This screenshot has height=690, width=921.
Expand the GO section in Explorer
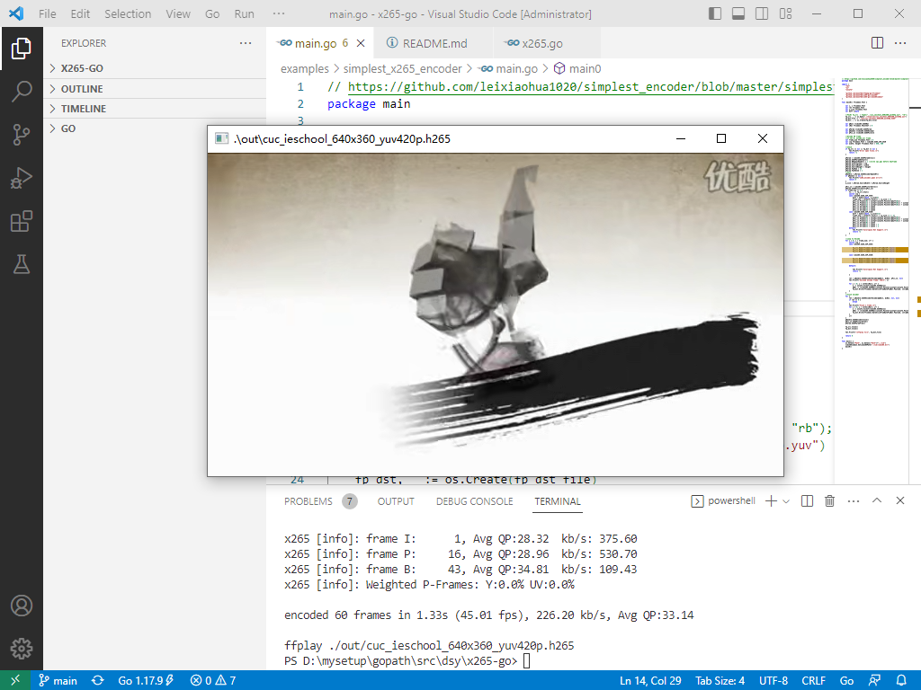pos(155,128)
